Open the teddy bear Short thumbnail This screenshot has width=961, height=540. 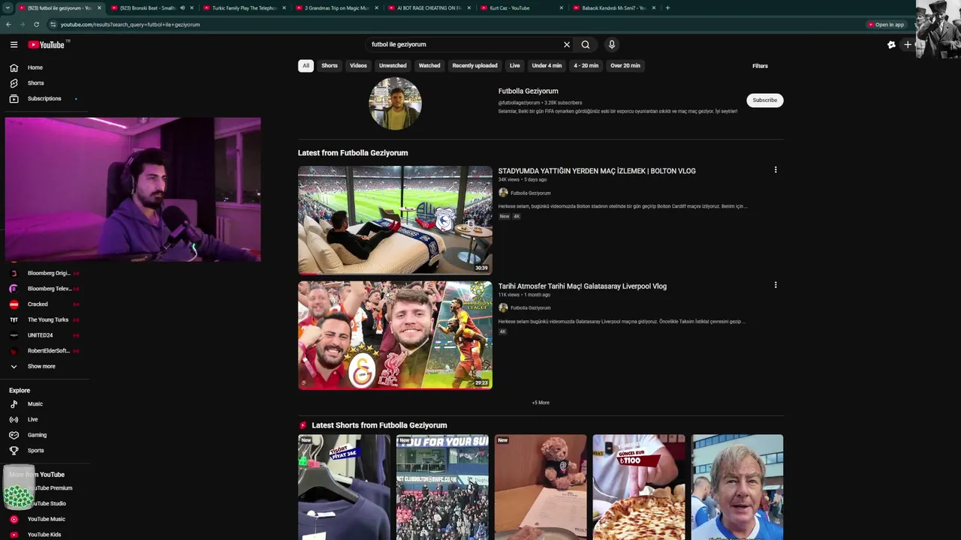tap(541, 487)
